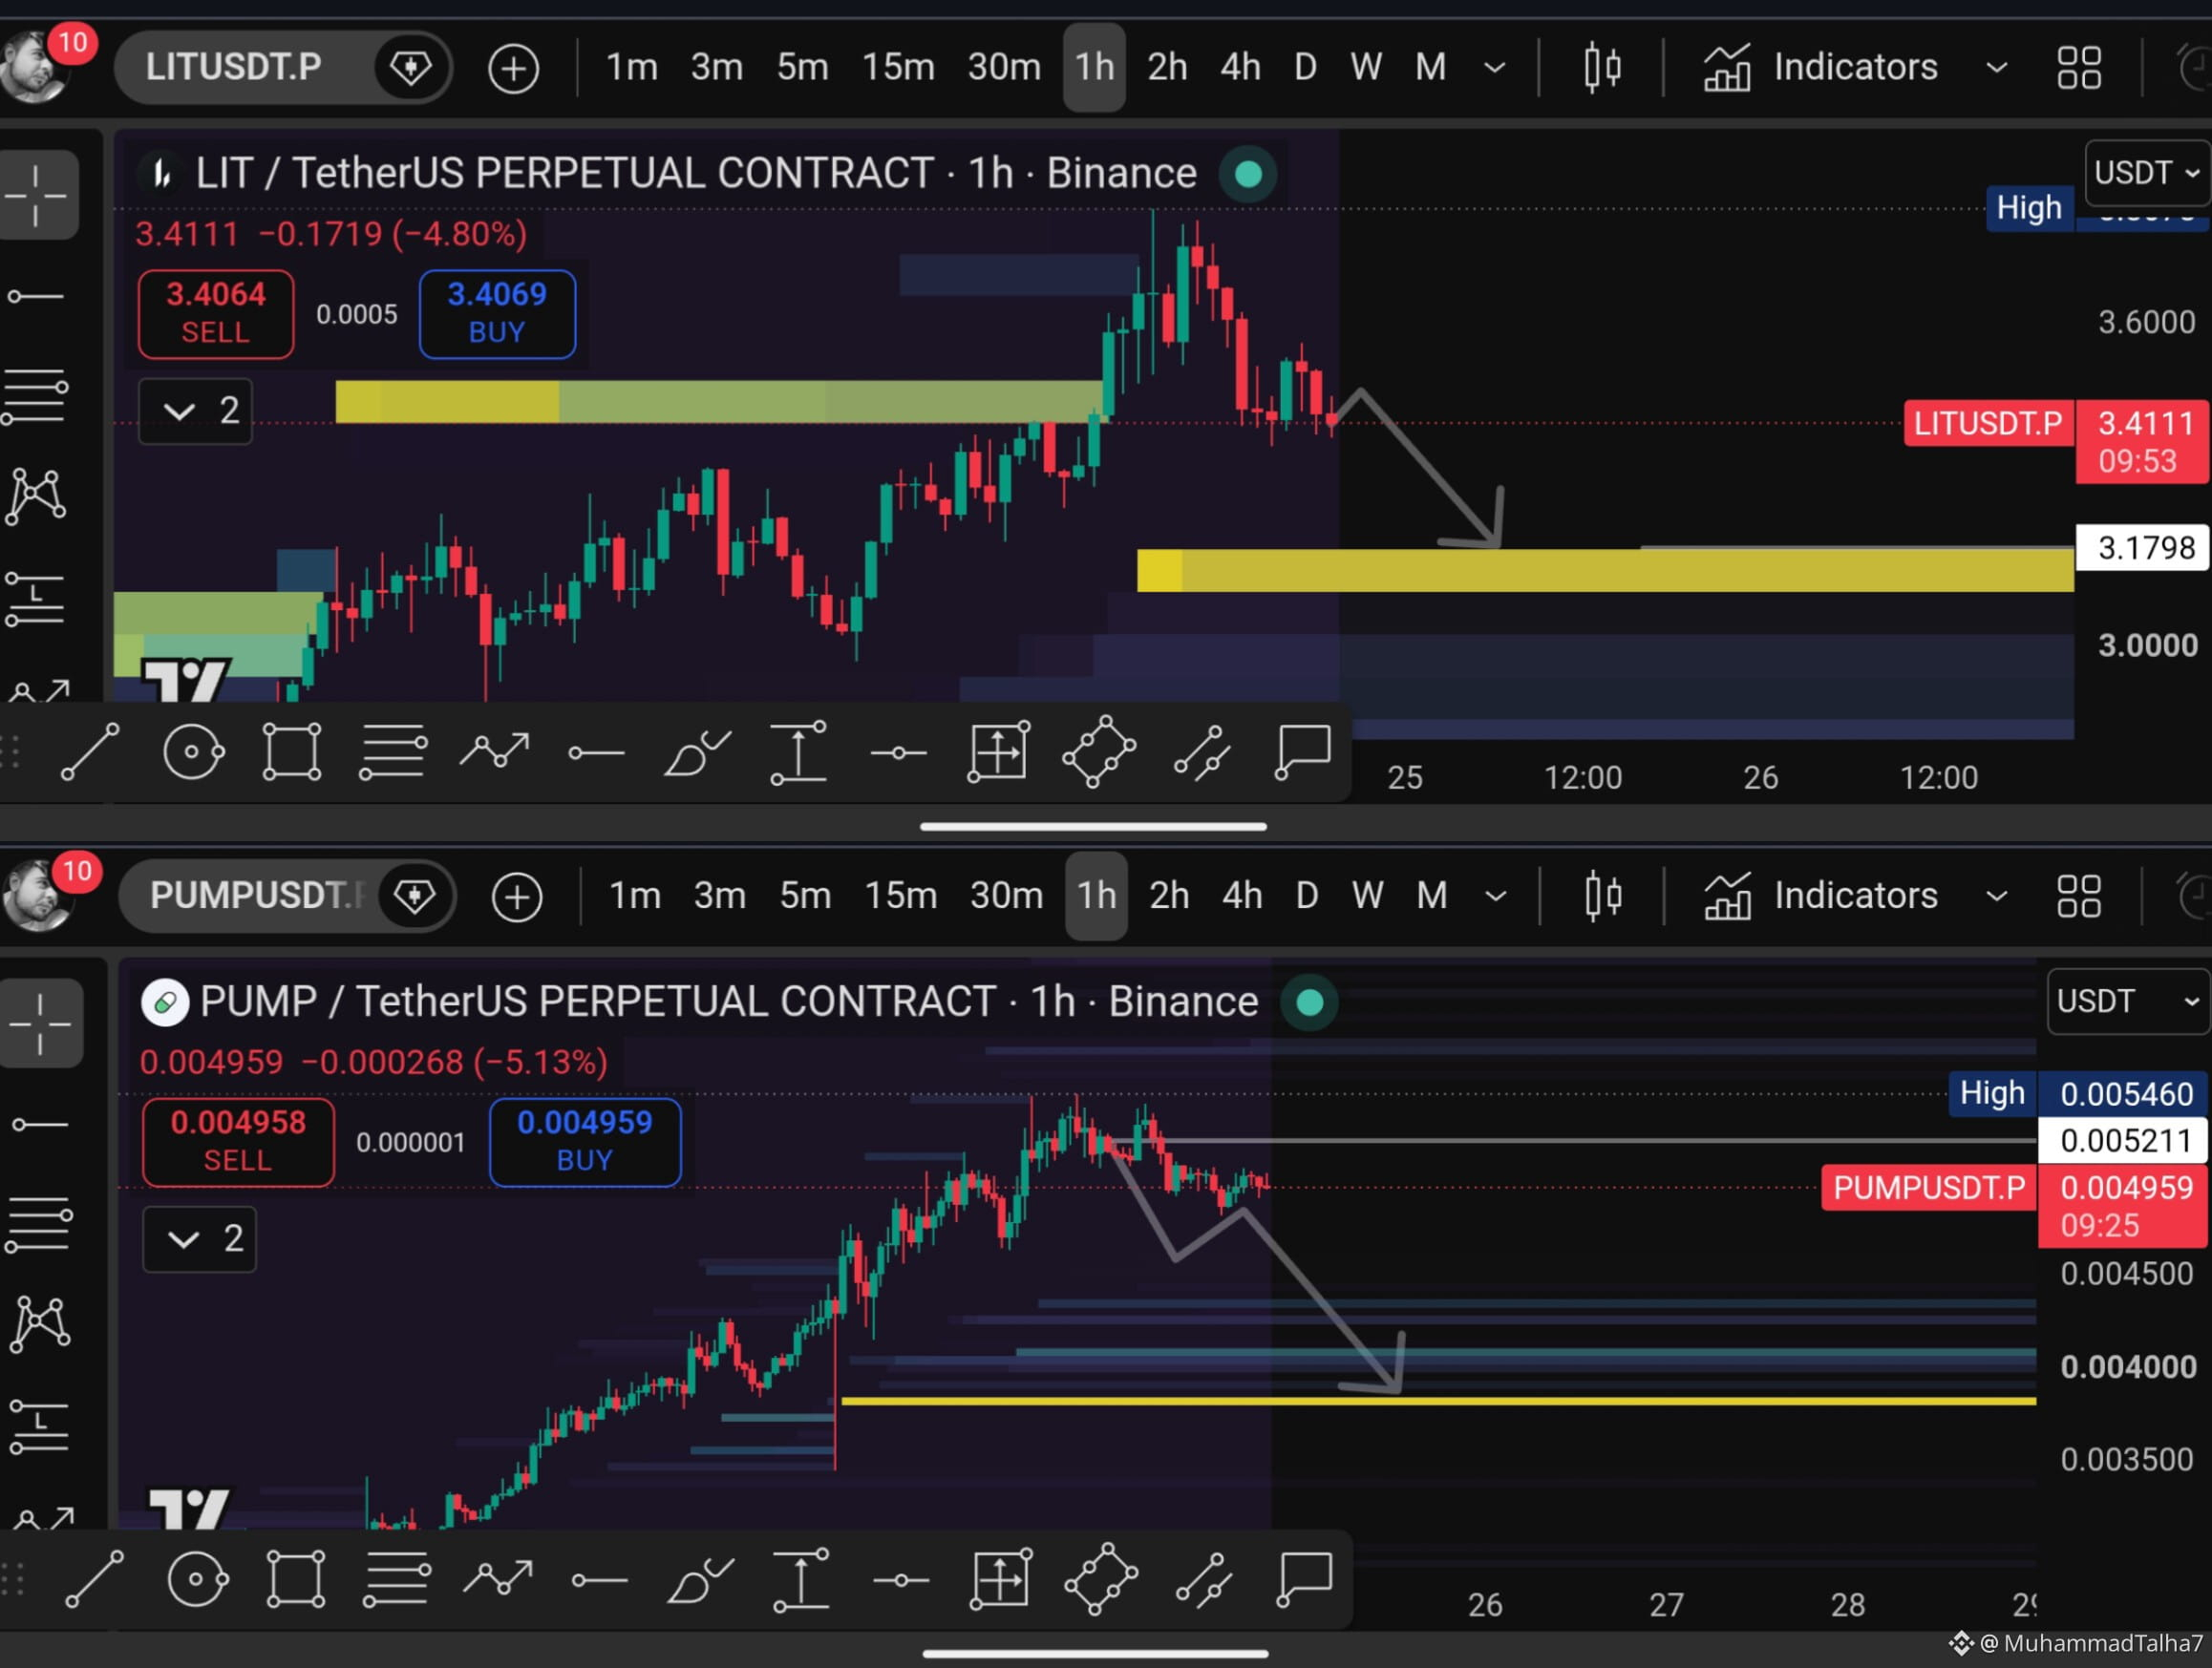2212x1668 pixels.
Task: Pick path polyline tool in LIT drawing toolbar
Action: pyautogui.click(x=494, y=752)
